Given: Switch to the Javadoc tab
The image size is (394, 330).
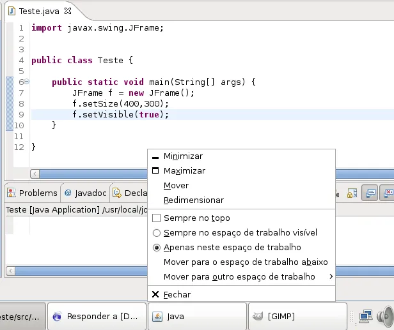Looking at the screenshot, I should (x=86, y=193).
